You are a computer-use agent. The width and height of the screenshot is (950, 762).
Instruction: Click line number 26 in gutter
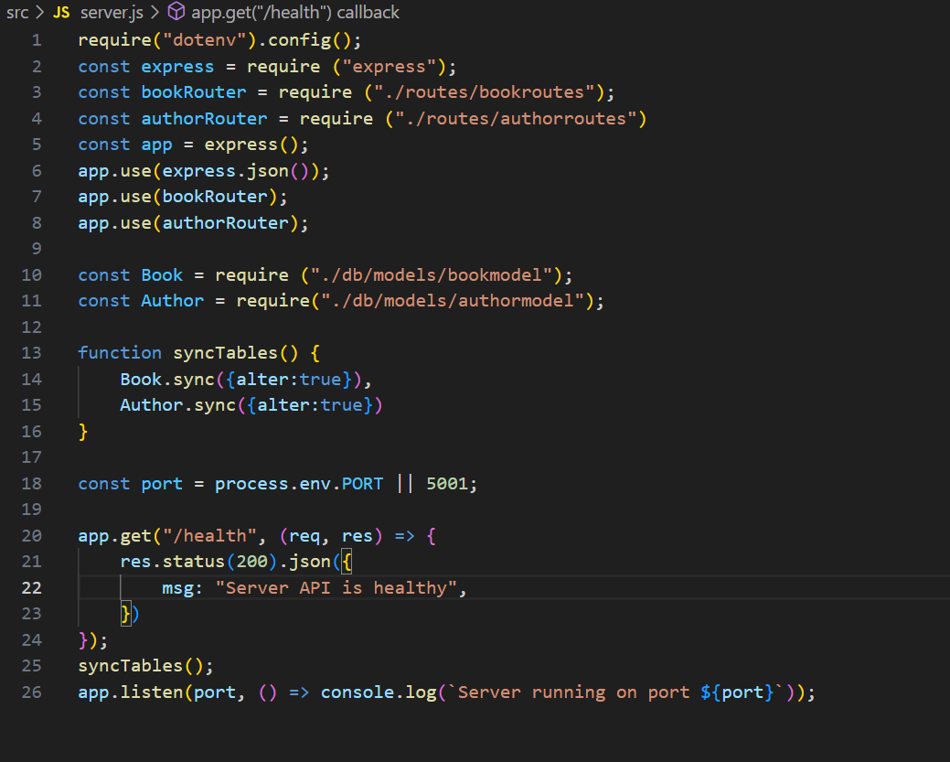[31, 692]
